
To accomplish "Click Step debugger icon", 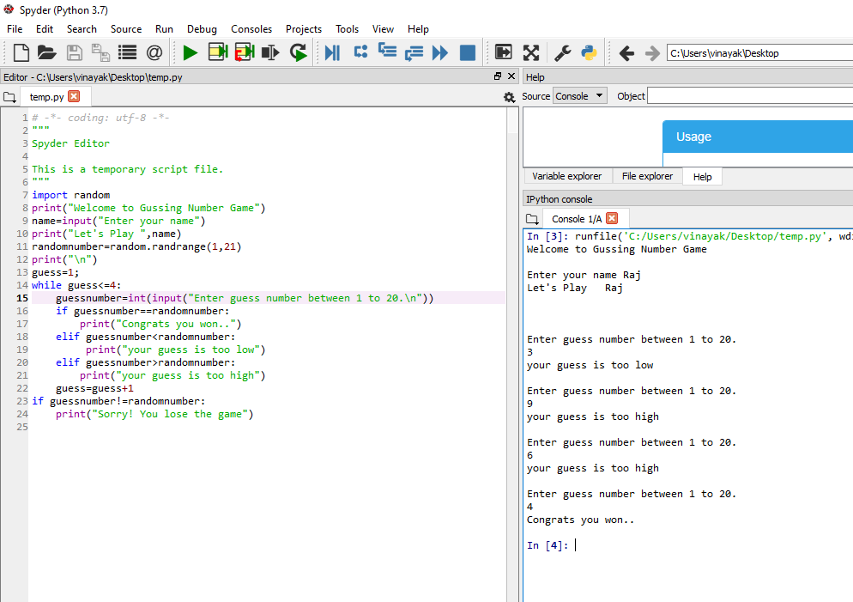I will (x=360, y=52).
